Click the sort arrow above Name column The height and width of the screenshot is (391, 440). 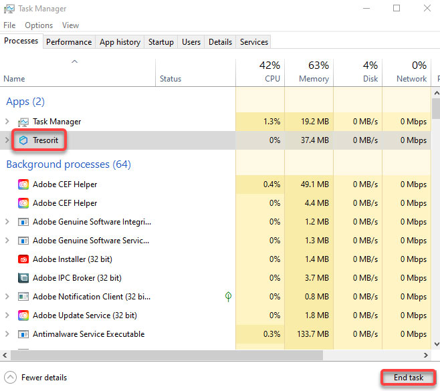(x=74, y=61)
